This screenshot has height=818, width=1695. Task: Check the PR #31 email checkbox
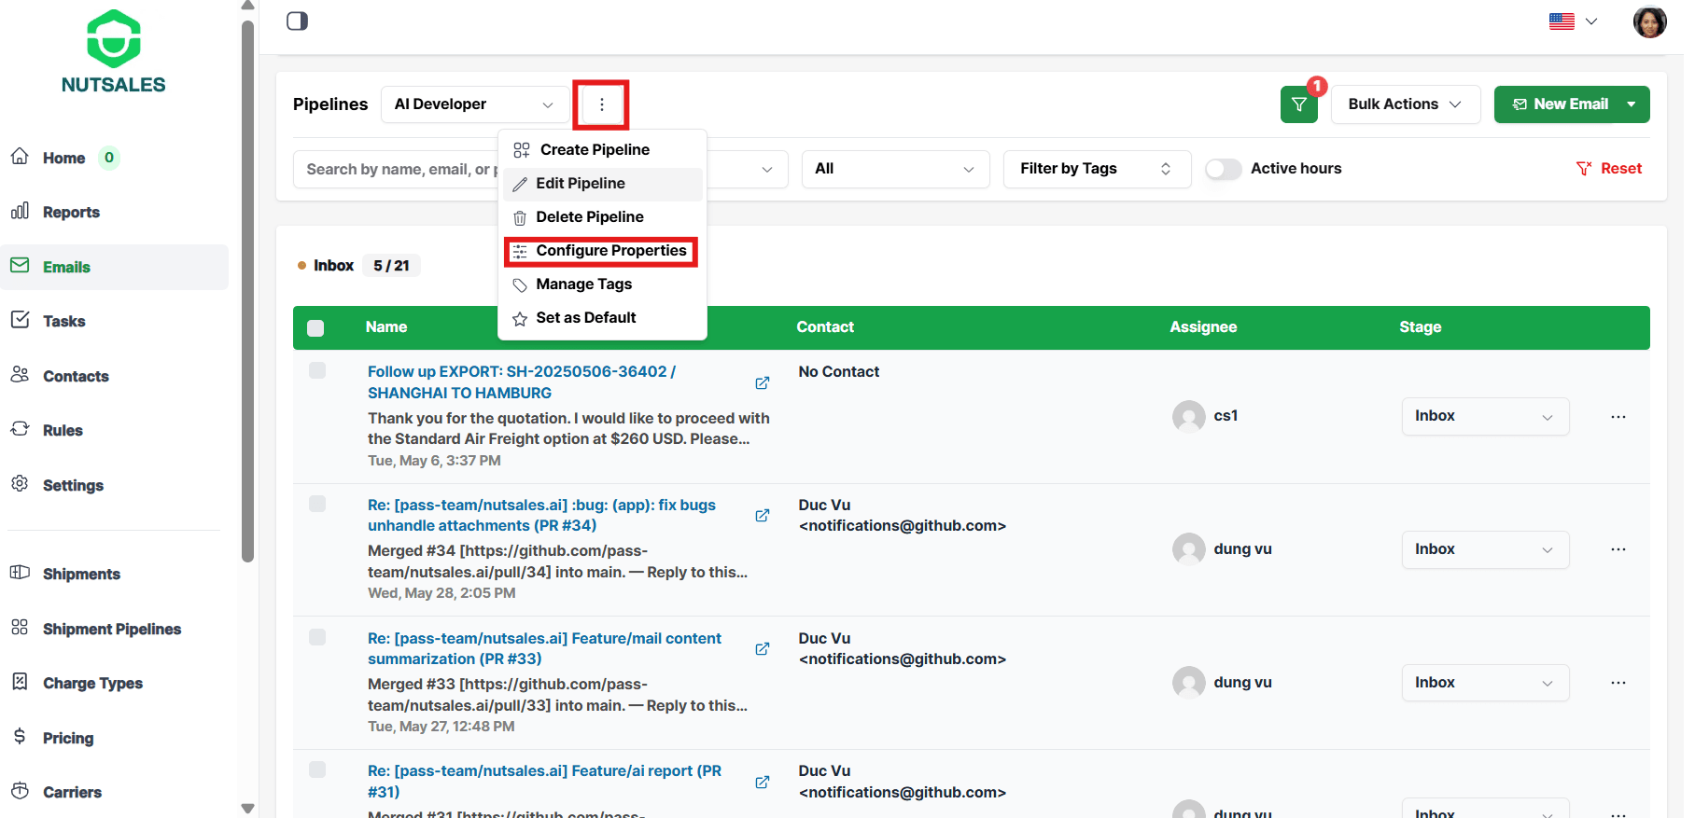(317, 769)
